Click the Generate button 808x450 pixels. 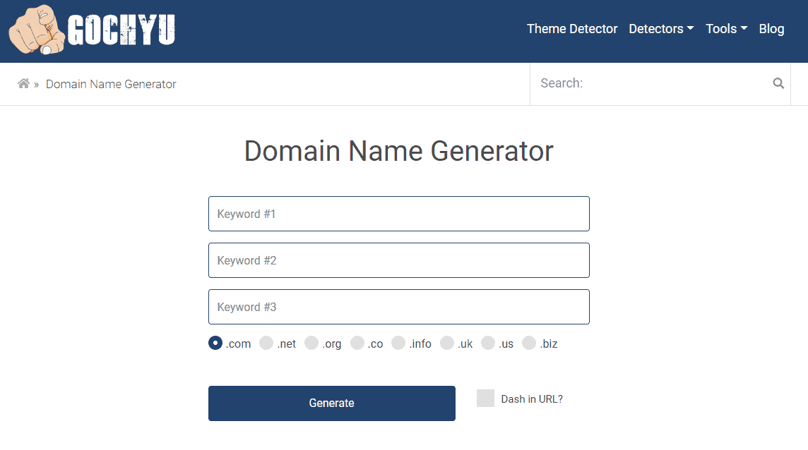(x=332, y=403)
